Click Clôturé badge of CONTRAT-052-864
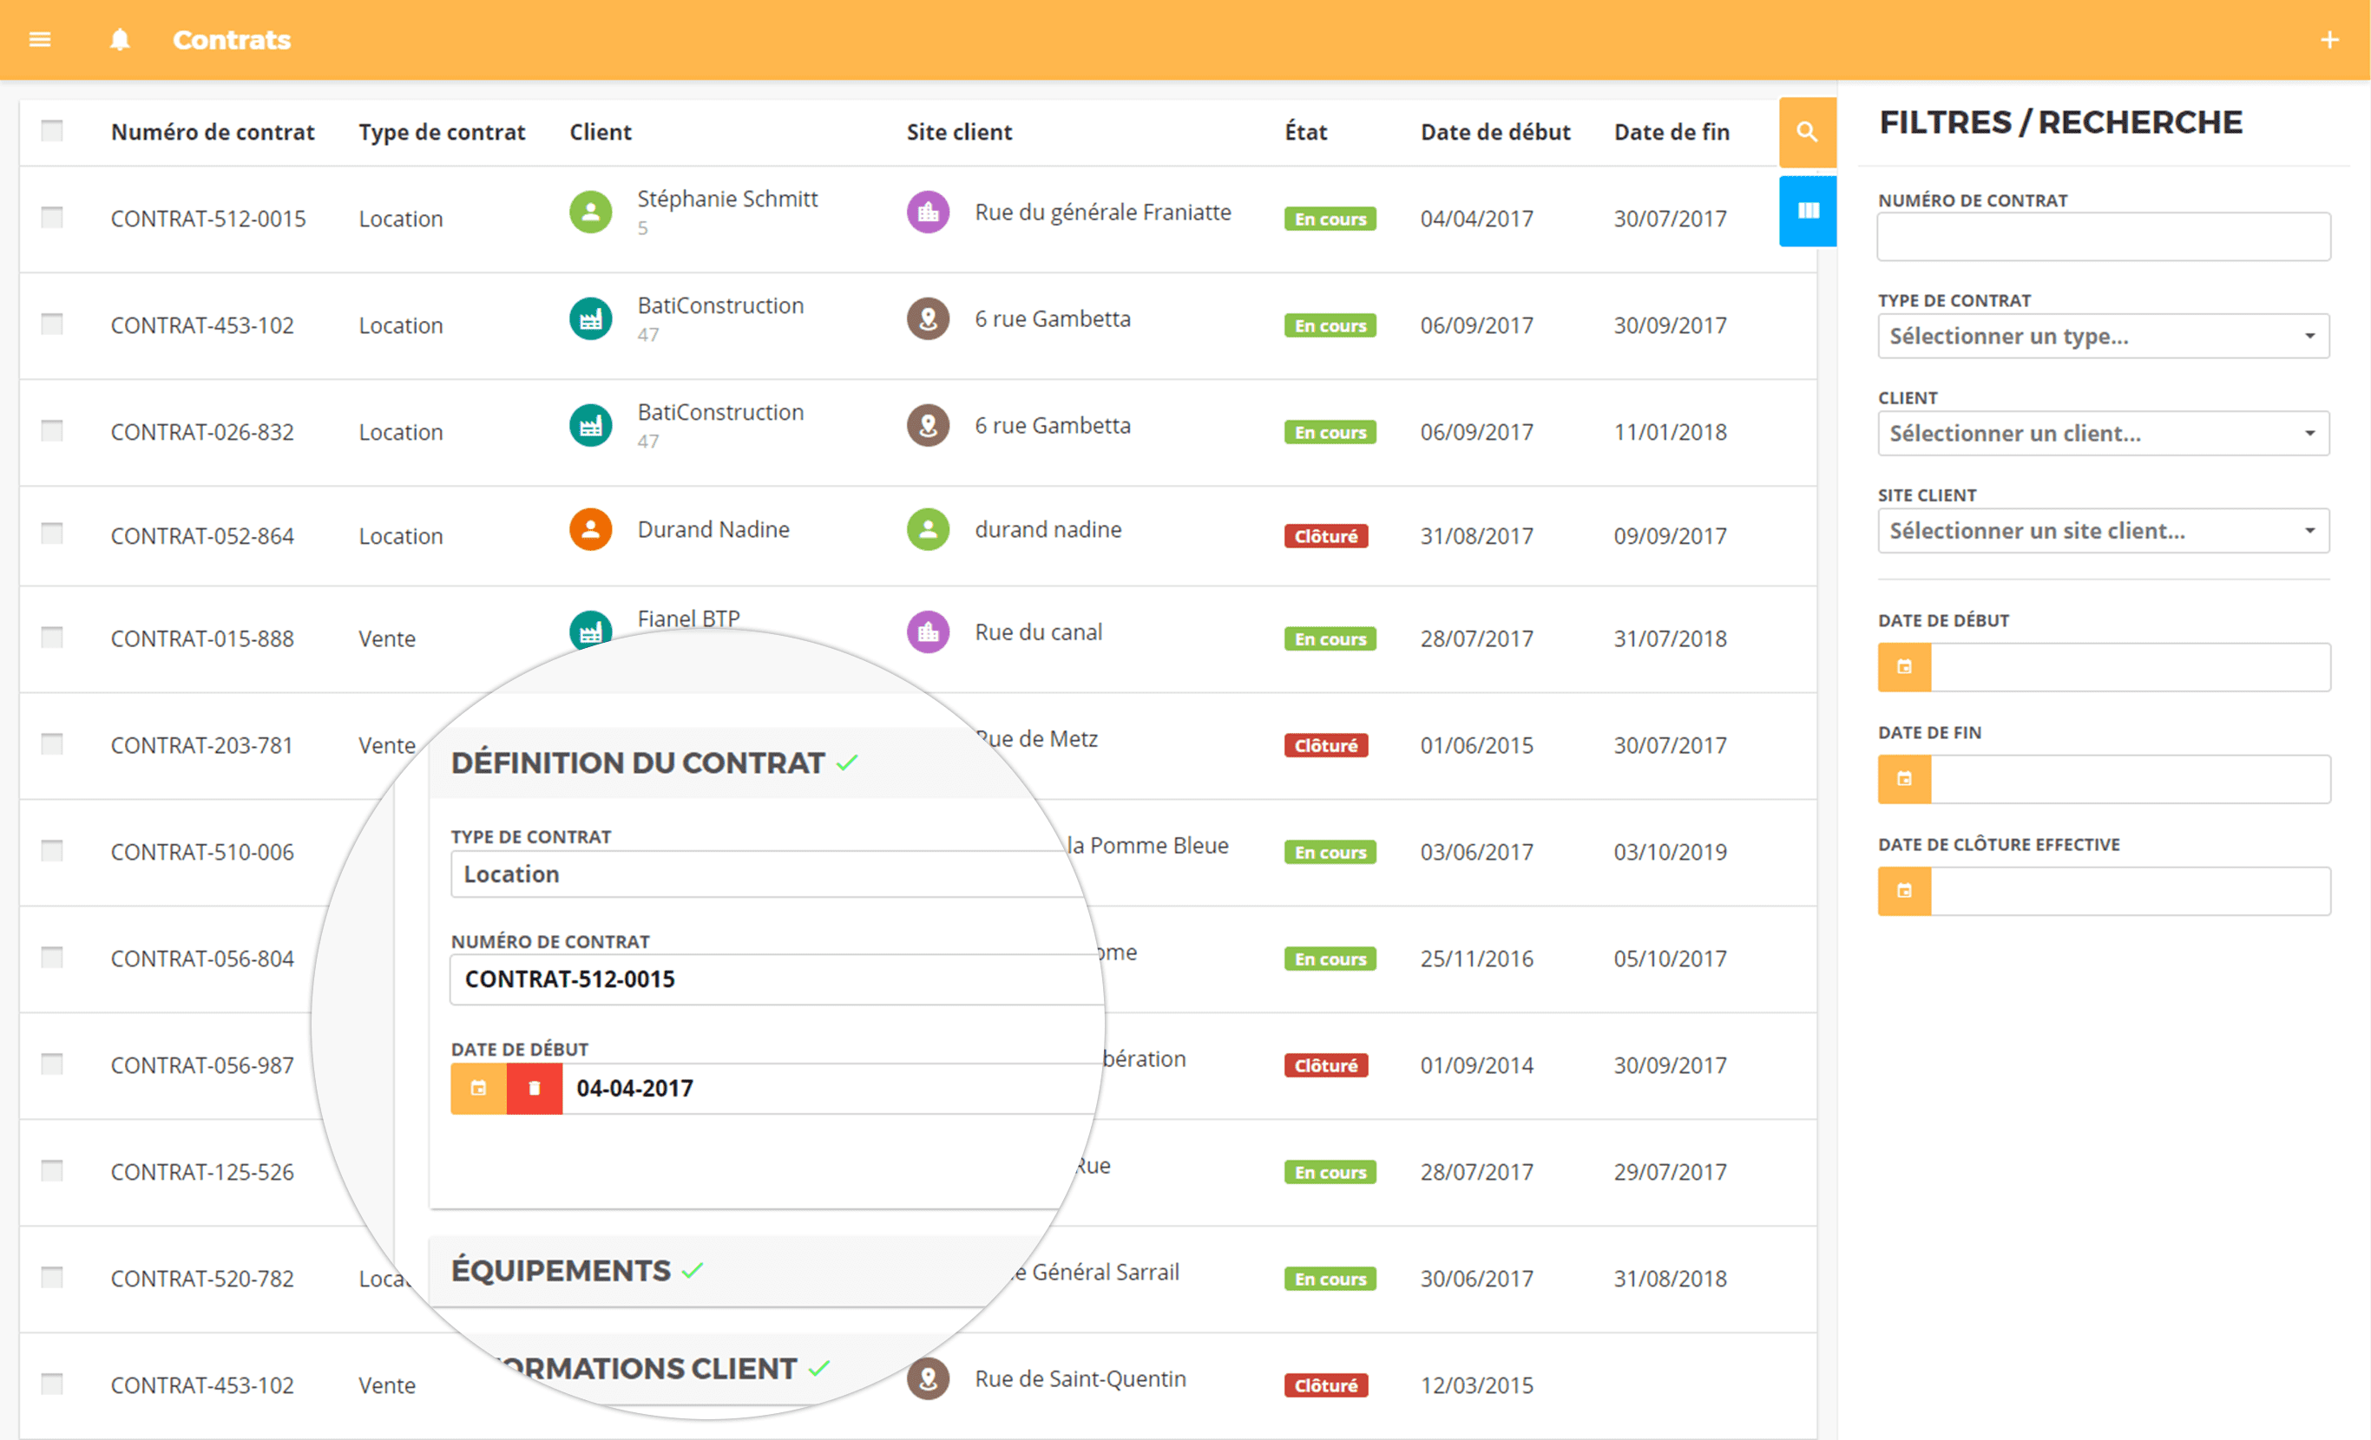The image size is (2371, 1440). (x=1326, y=536)
